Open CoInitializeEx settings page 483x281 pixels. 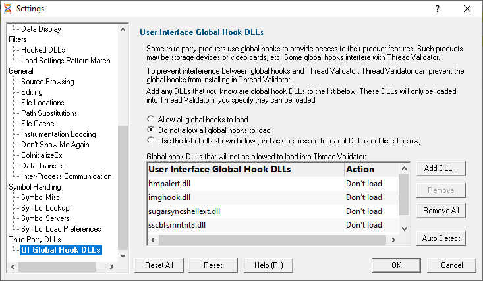(x=42, y=155)
